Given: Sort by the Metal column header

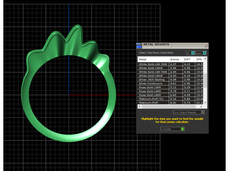Looking at the screenshot, I should tap(153, 59).
